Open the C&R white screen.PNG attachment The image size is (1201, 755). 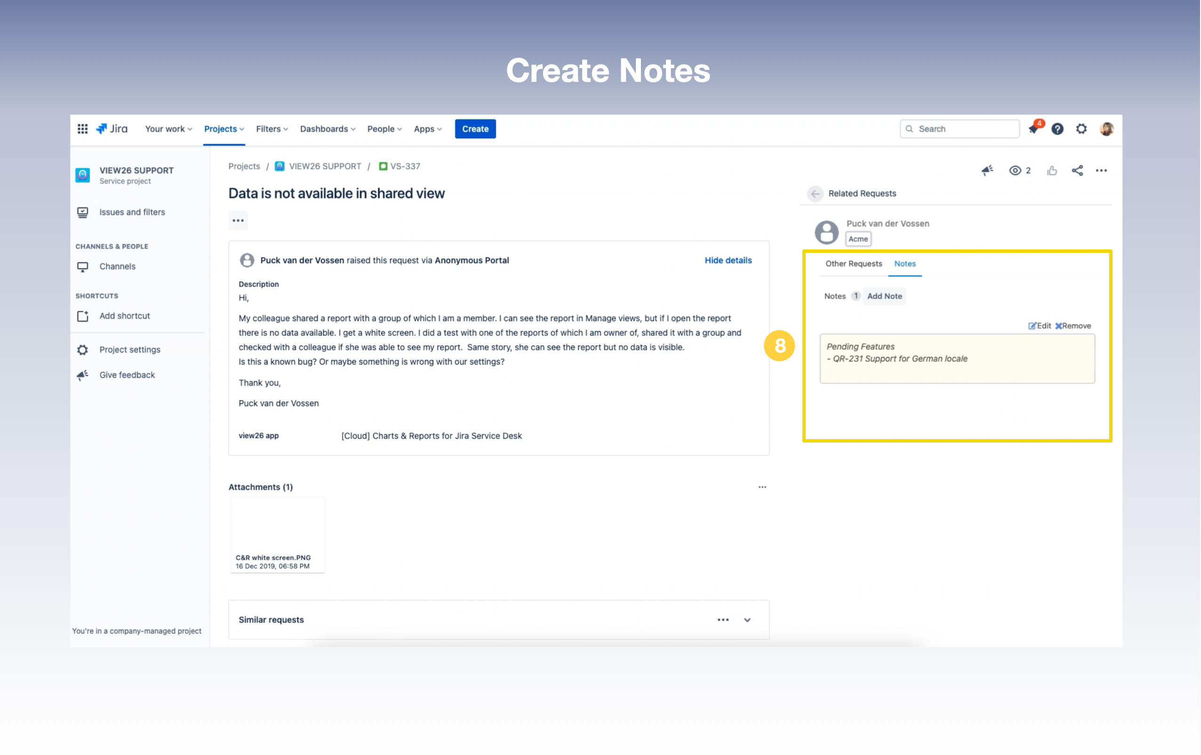(x=277, y=534)
